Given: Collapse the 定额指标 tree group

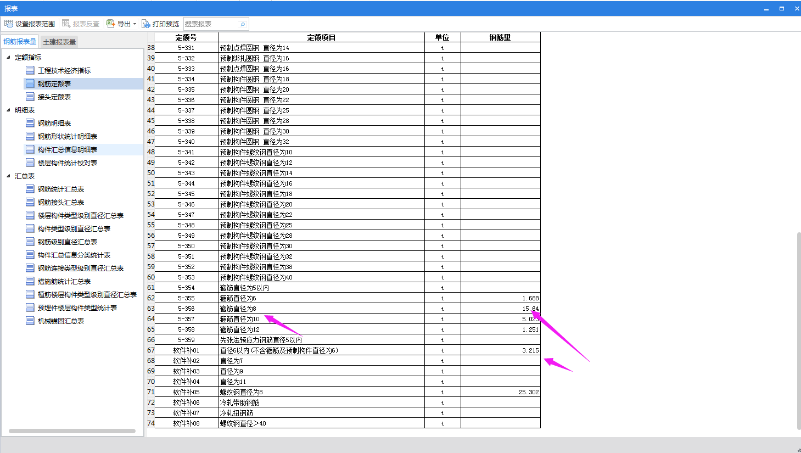Looking at the screenshot, I should coord(8,57).
